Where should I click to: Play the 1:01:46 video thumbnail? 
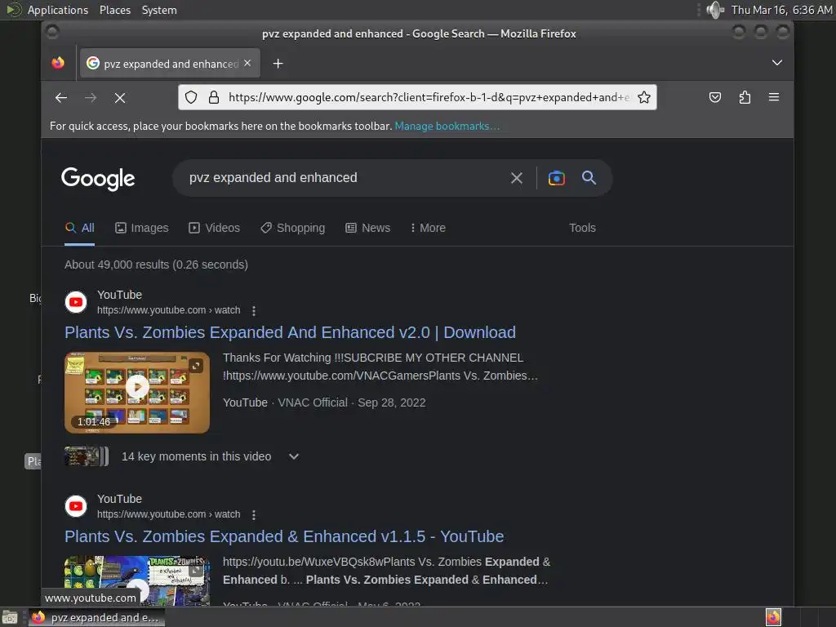(137, 393)
